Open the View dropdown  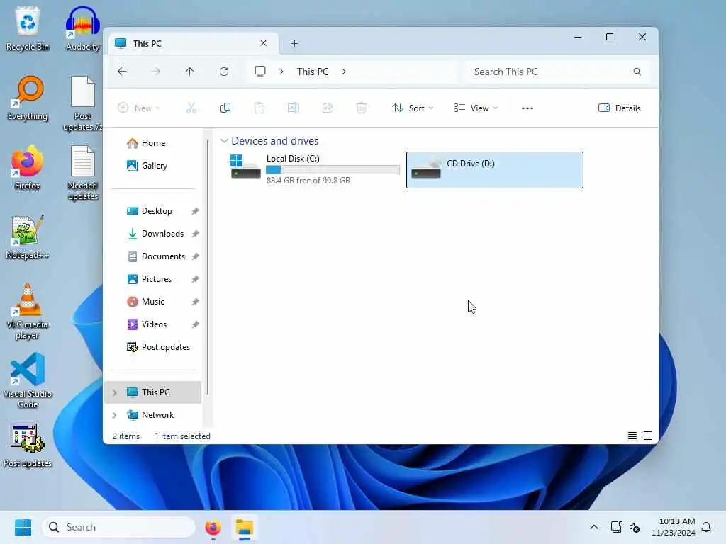coord(476,108)
